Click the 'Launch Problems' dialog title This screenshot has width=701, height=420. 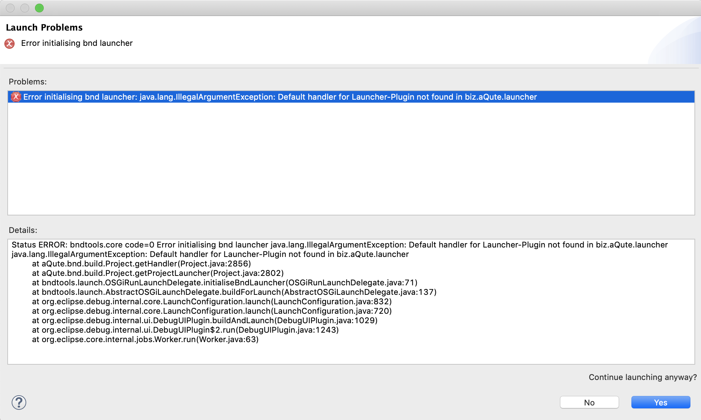44,27
